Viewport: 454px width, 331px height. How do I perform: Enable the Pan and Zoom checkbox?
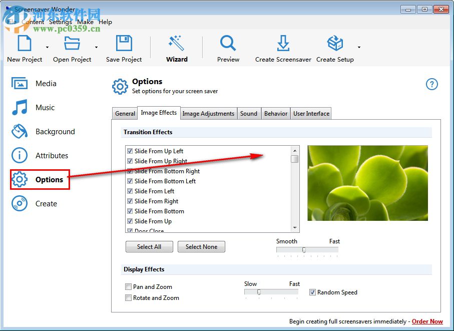pos(128,287)
